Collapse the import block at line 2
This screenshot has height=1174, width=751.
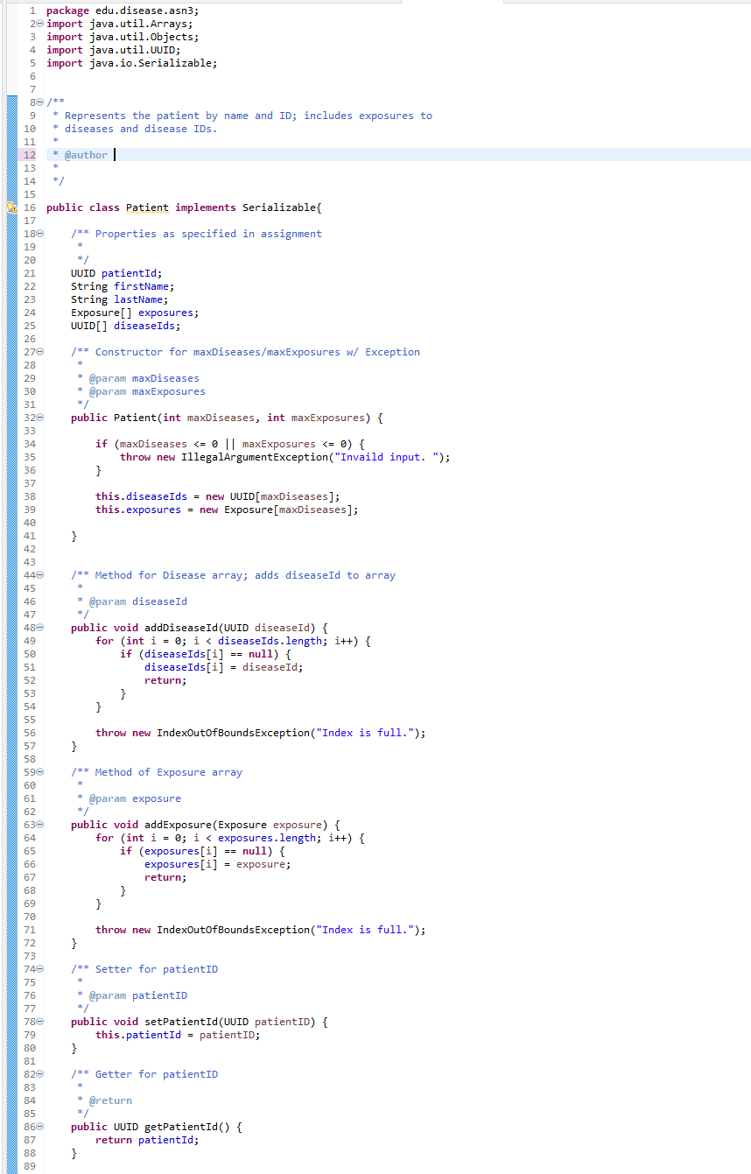tap(39, 24)
